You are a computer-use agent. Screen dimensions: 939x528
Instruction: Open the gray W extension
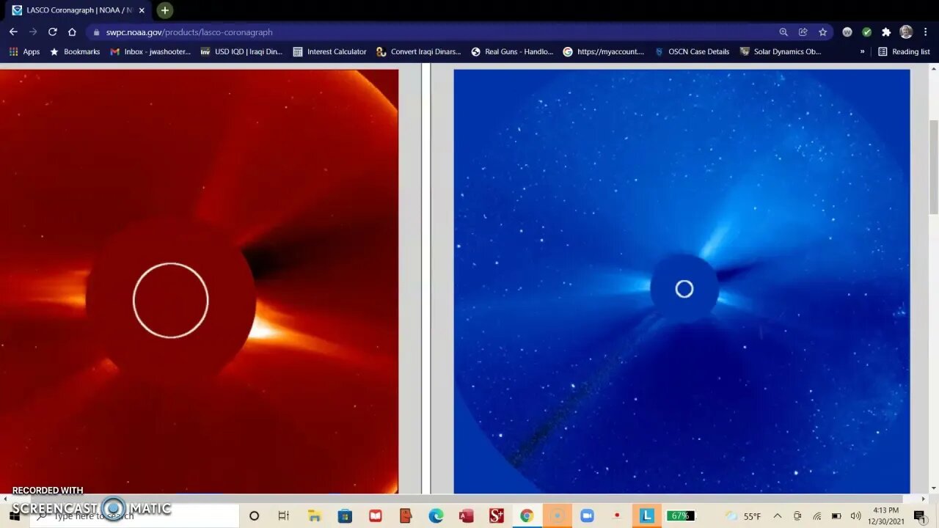tap(847, 32)
